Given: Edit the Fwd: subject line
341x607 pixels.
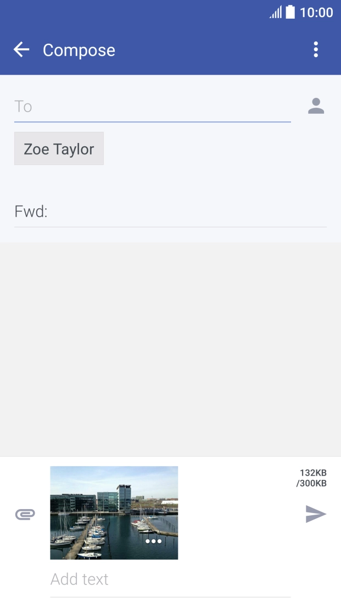Looking at the screenshot, I should pos(165,211).
